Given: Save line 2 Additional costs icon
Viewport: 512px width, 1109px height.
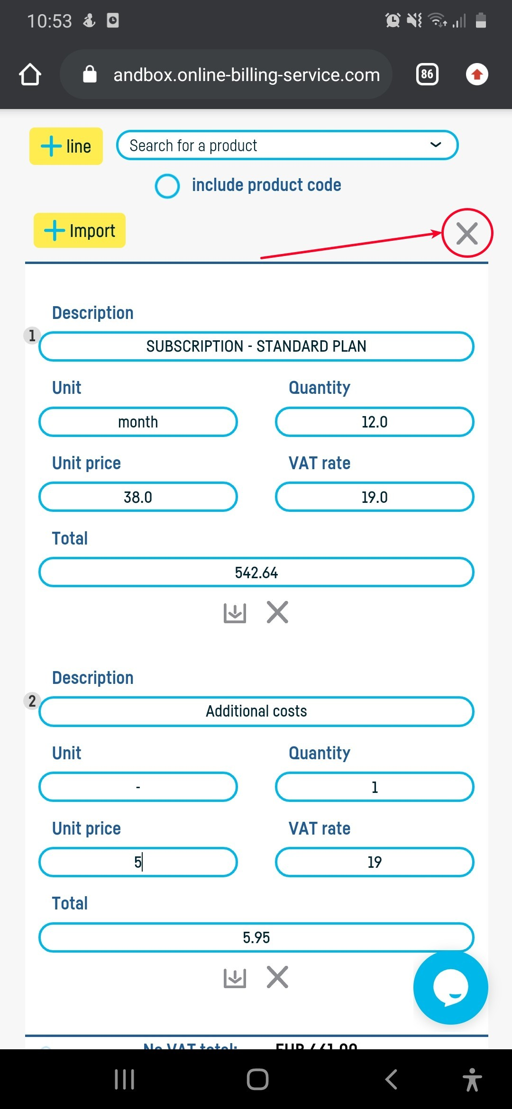Looking at the screenshot, I should click(235, 977).
